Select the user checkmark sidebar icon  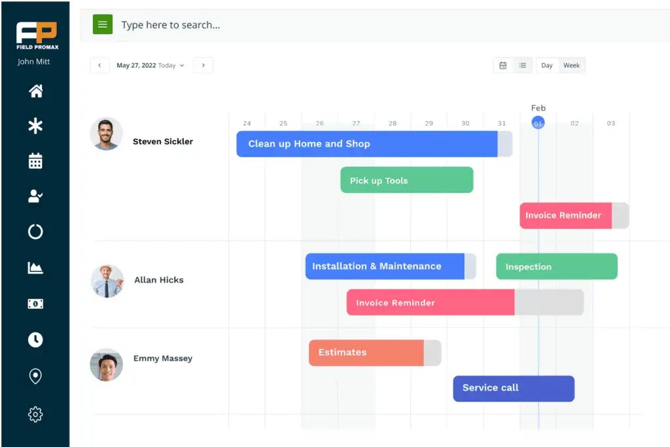[x=35, y=196]
